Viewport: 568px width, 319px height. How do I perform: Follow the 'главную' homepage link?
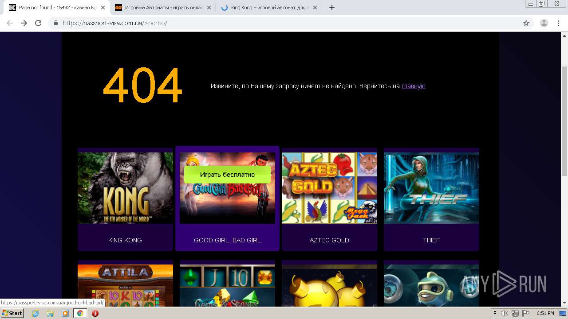coord(413,86)
